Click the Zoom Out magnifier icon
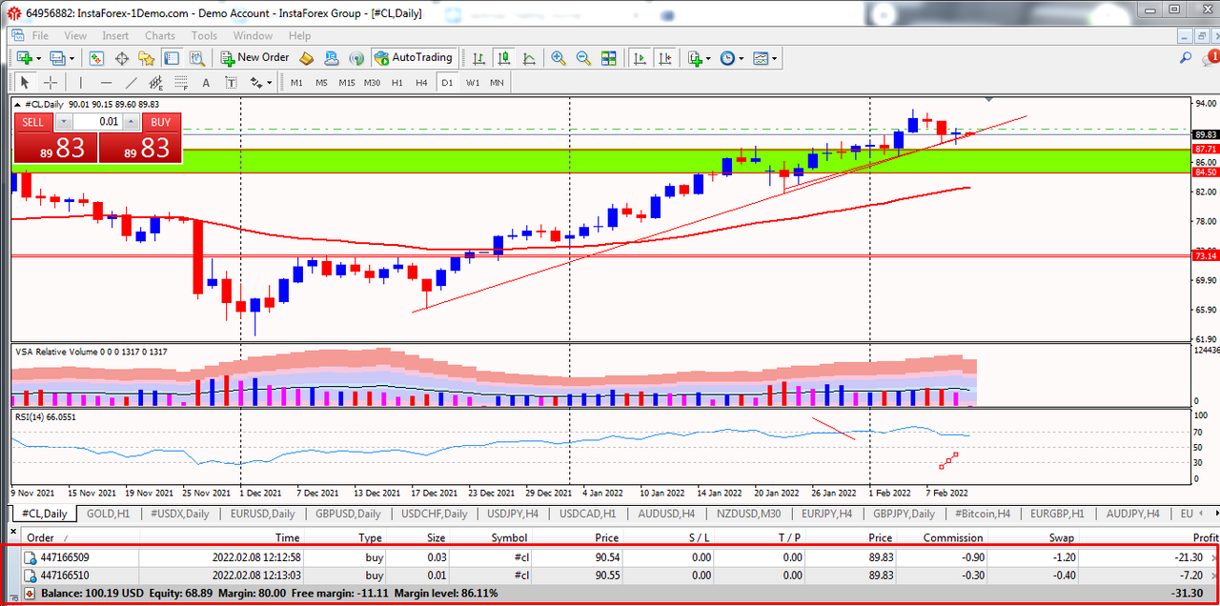 (582, 58)
